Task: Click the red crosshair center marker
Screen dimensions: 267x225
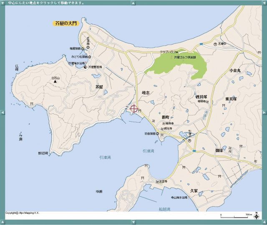Action: 134,109
